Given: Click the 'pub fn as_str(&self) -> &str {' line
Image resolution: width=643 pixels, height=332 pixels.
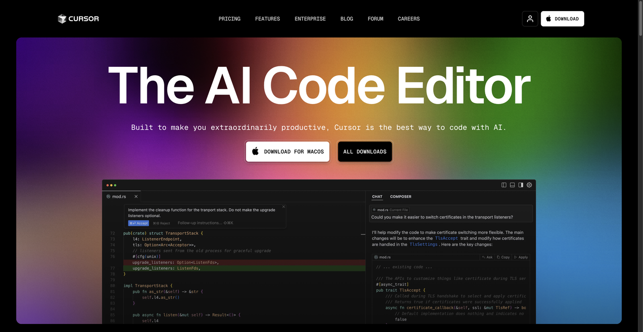Looking at the screenshot, I should pos(168,291).
